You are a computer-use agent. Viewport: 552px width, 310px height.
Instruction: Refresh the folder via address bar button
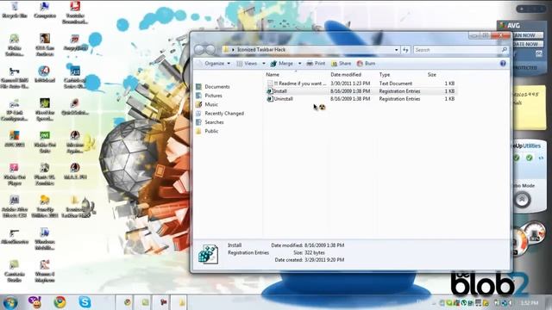point(405,50)
